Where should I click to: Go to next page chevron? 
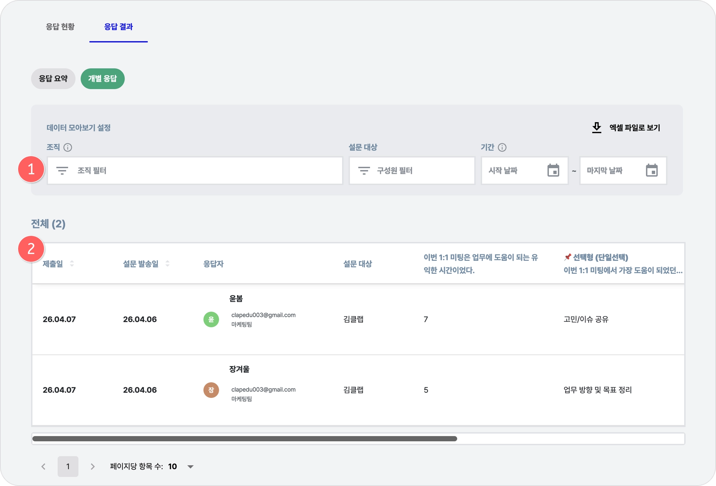[93, 467]
